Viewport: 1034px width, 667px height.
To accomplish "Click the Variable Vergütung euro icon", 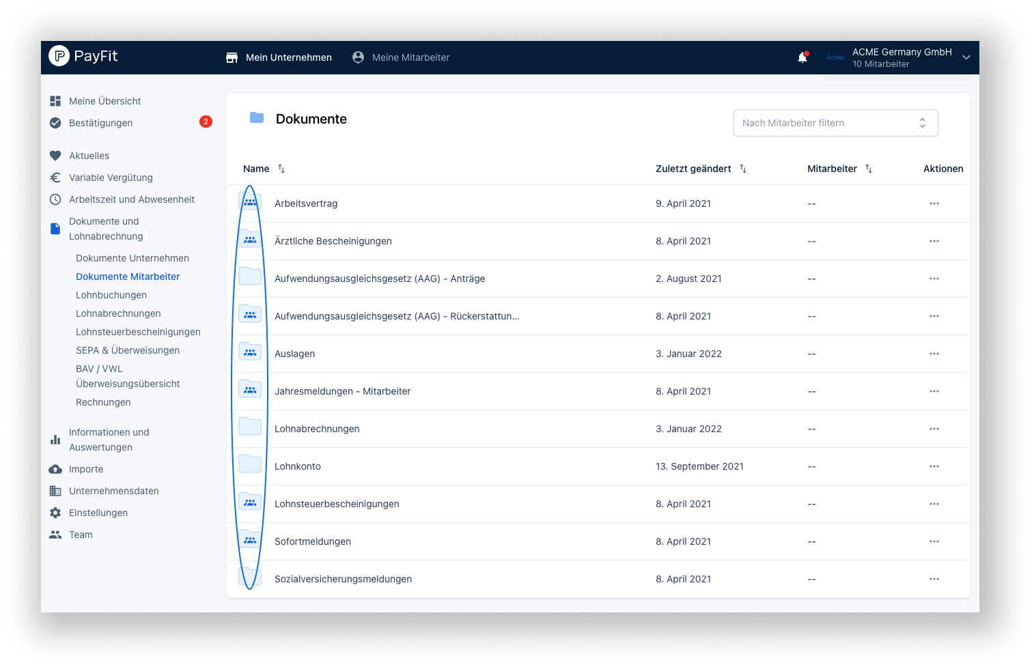I will [55, 178].
